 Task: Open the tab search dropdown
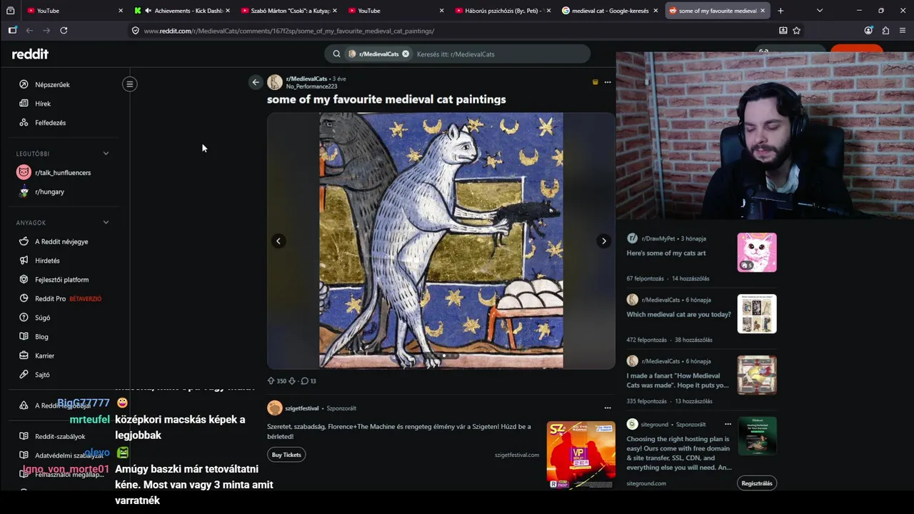(x=819, y=11)
